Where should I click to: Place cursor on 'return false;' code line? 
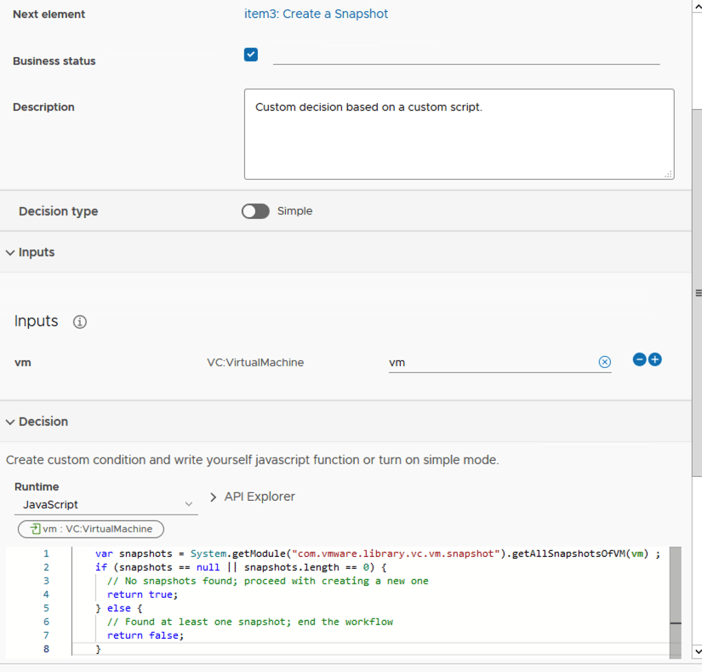coord(146,635)
